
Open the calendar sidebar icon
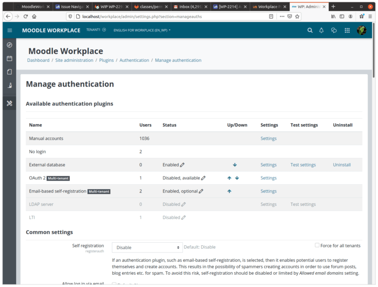pos(9,58)
